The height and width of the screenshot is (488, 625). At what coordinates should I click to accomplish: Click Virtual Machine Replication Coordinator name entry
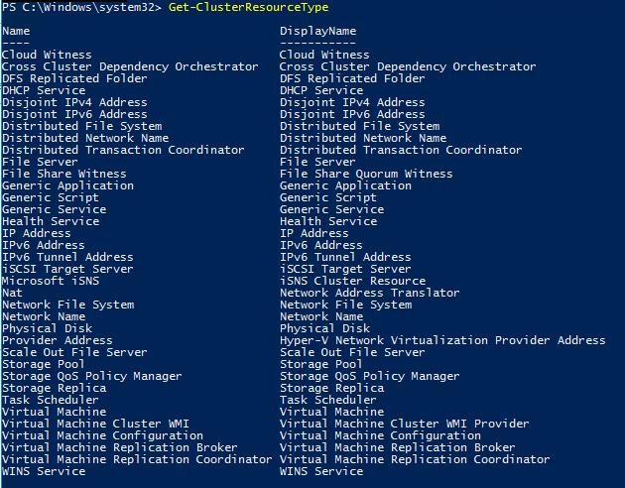(137, 459)
